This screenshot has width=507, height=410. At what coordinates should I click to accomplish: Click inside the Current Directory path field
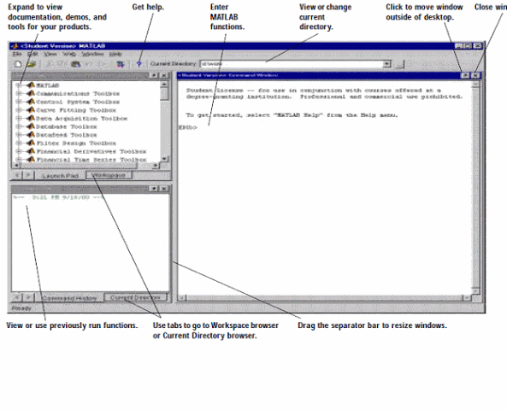(x=291, y=64)
